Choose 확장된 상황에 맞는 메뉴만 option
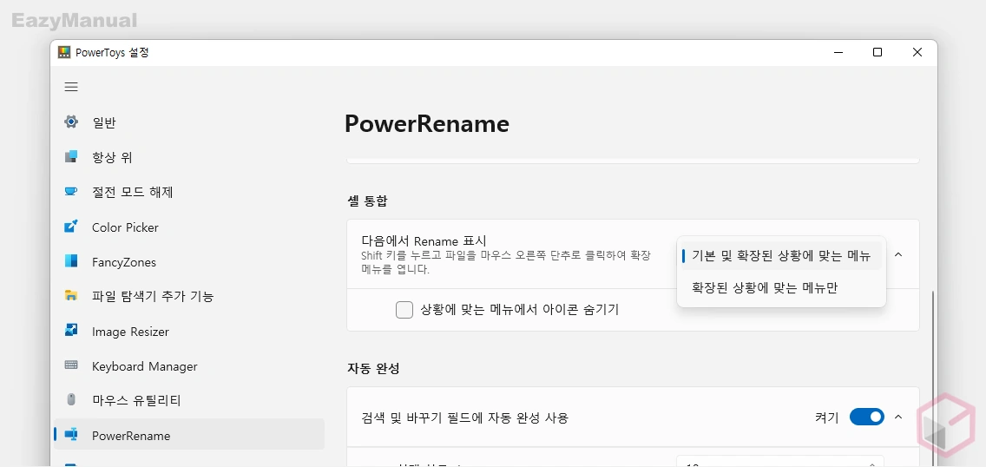 click(x=781, y=288)
